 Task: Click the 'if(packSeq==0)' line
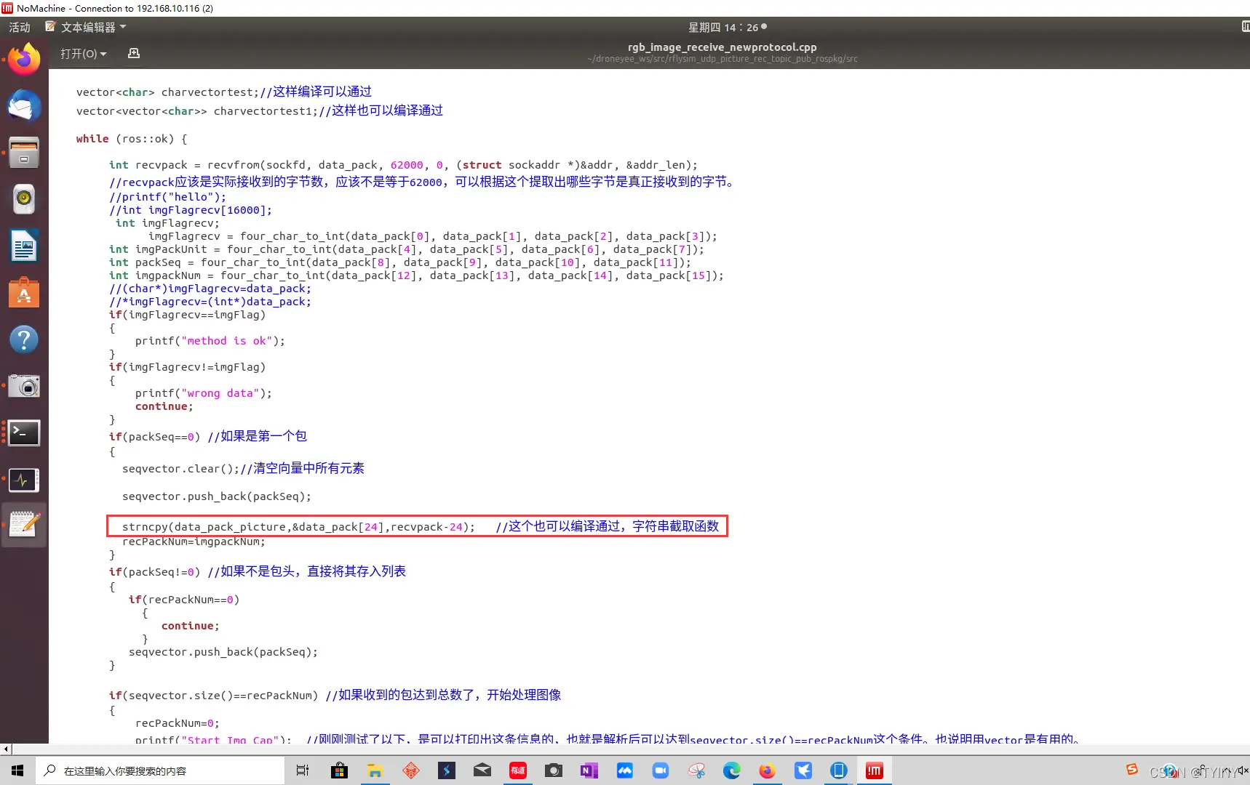point(208,437)
